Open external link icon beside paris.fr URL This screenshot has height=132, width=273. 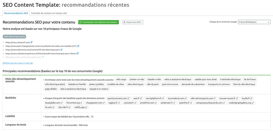coord(78,46)
